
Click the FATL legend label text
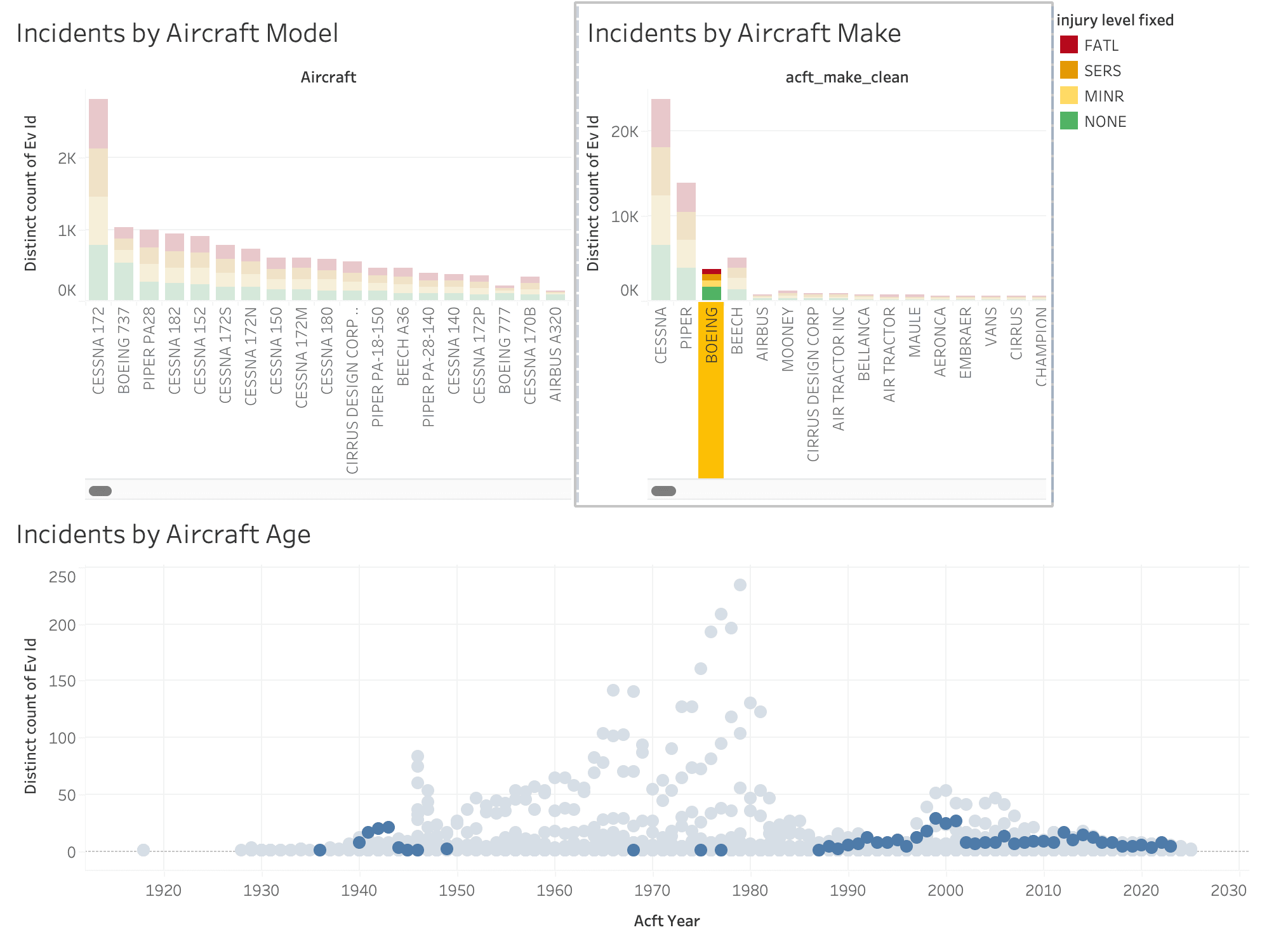point(1101,46)
